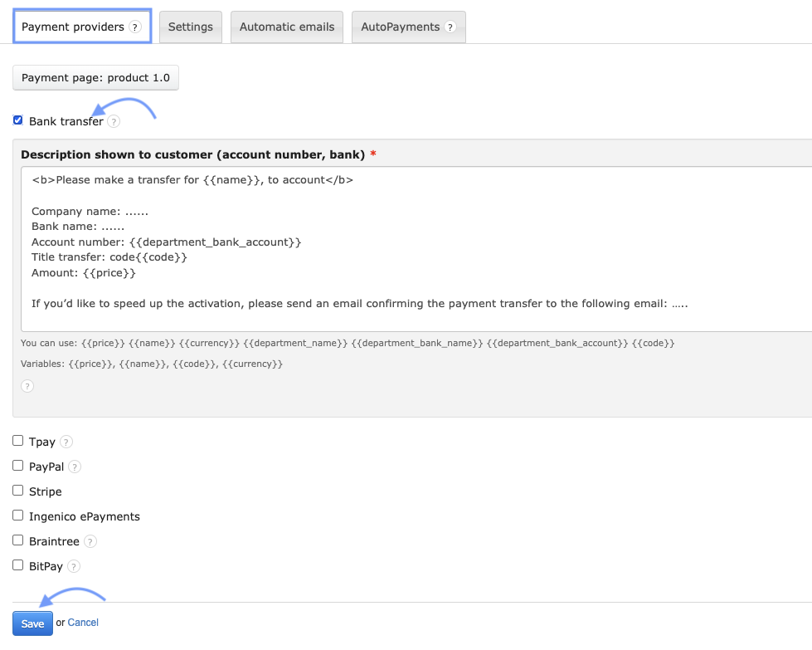
Task: Switch to the Settings tab
Action: [x=191, y=27]
